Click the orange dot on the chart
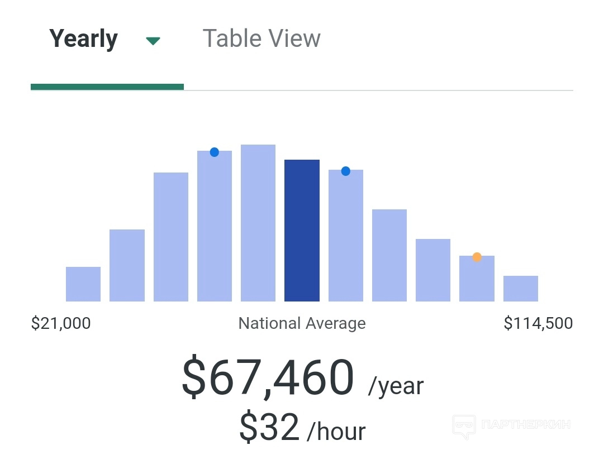The height and width of the screenshot is (469, 599). pos(477,257)
